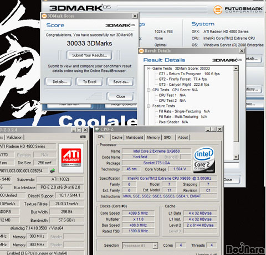
Task: Collapse the Game Tests tree node
Action: click(149, 69)
